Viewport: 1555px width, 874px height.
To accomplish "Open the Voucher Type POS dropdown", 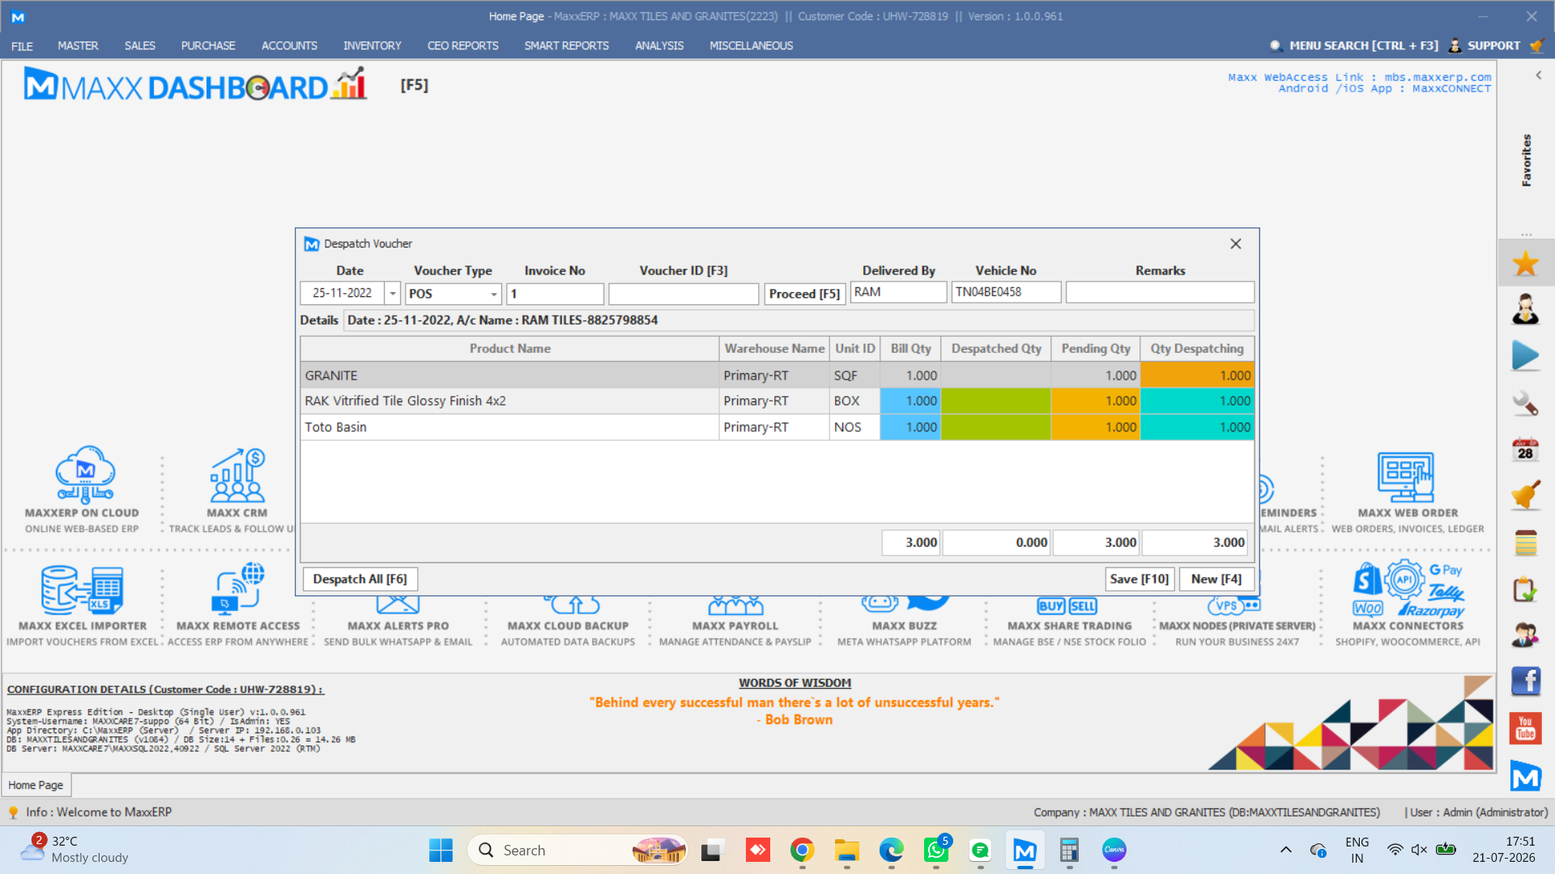I will [x=493, y=294].
